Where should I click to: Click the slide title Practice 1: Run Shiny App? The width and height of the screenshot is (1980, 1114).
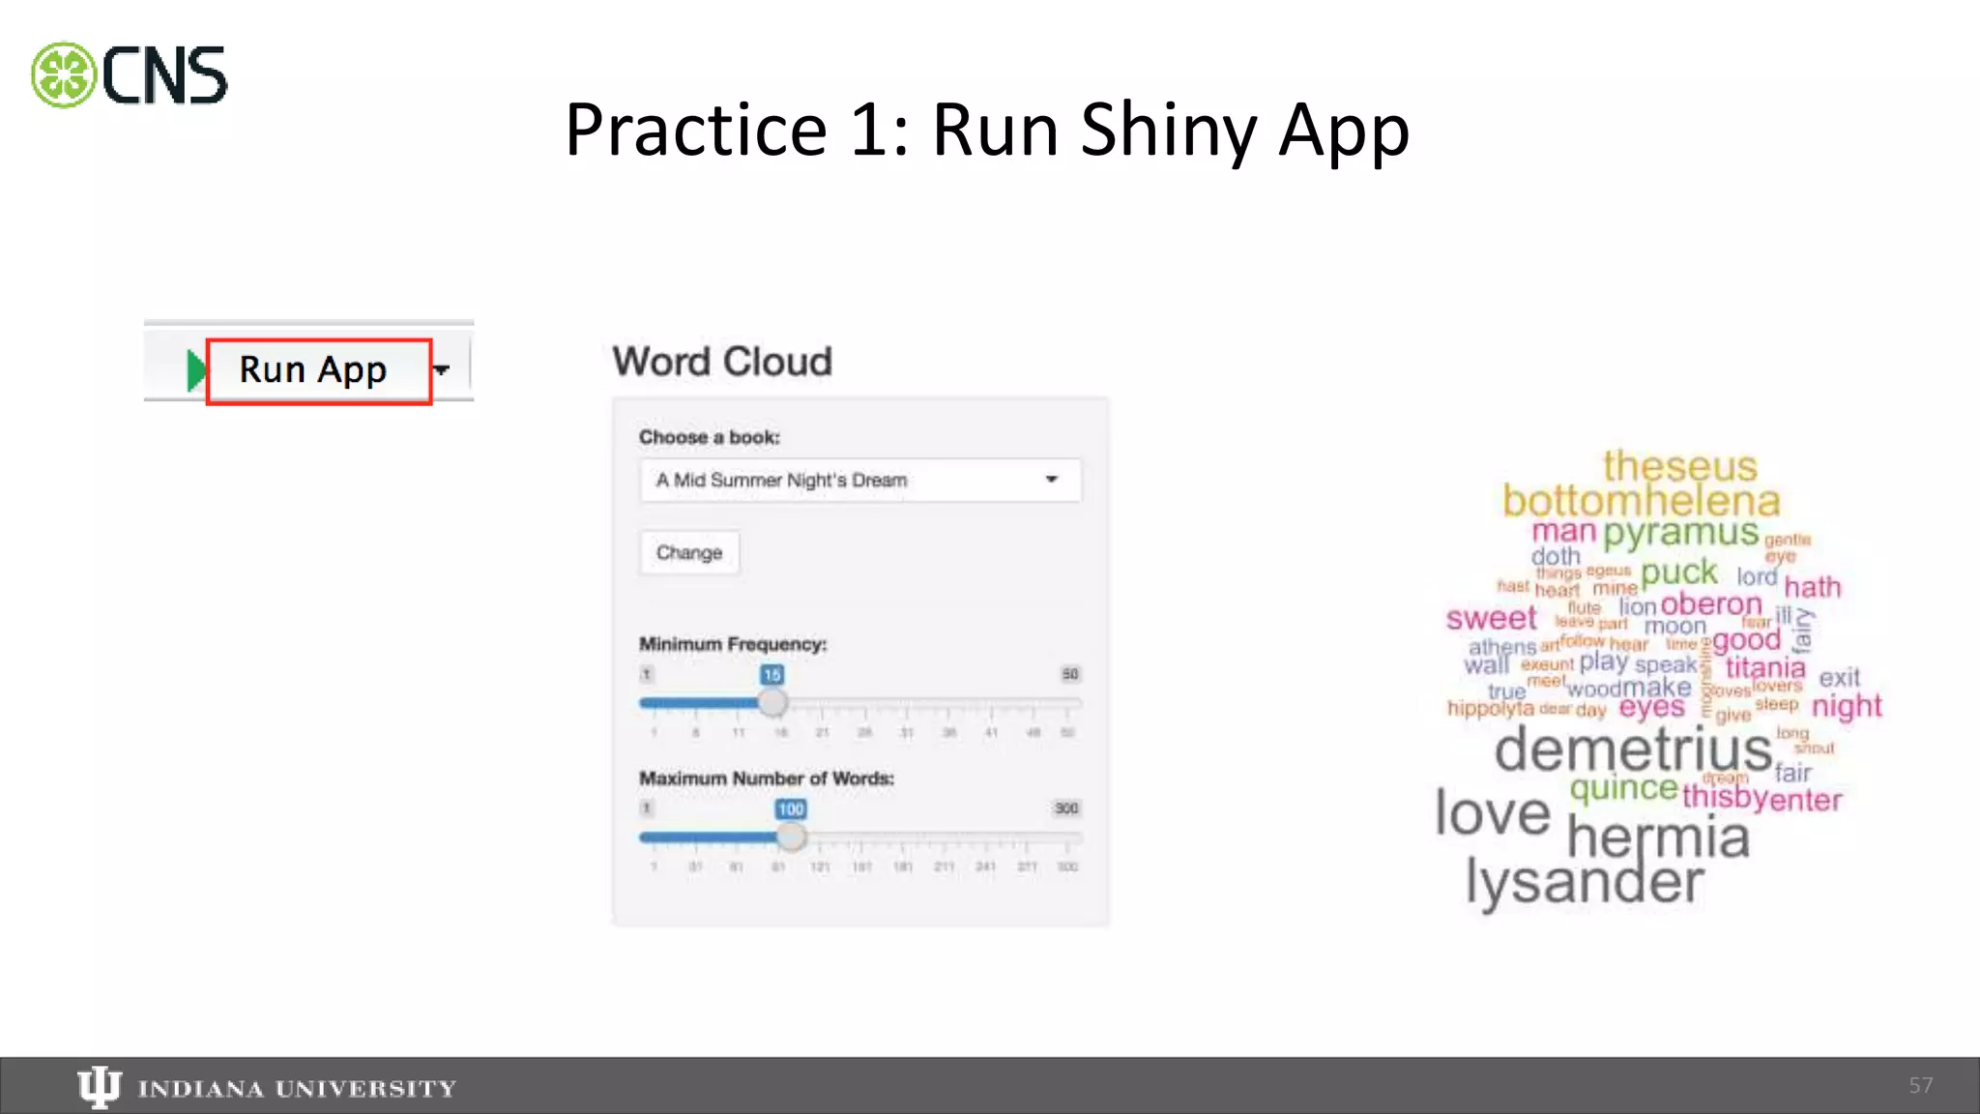tap(987, 131)
